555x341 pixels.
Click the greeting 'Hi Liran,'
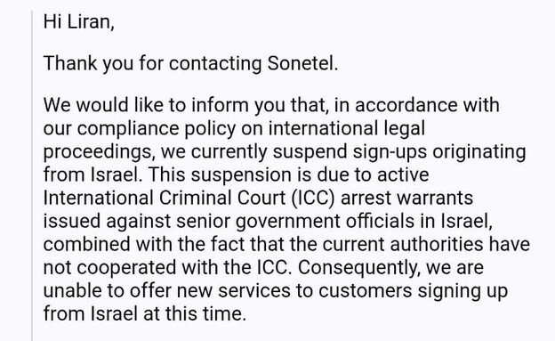78,22
